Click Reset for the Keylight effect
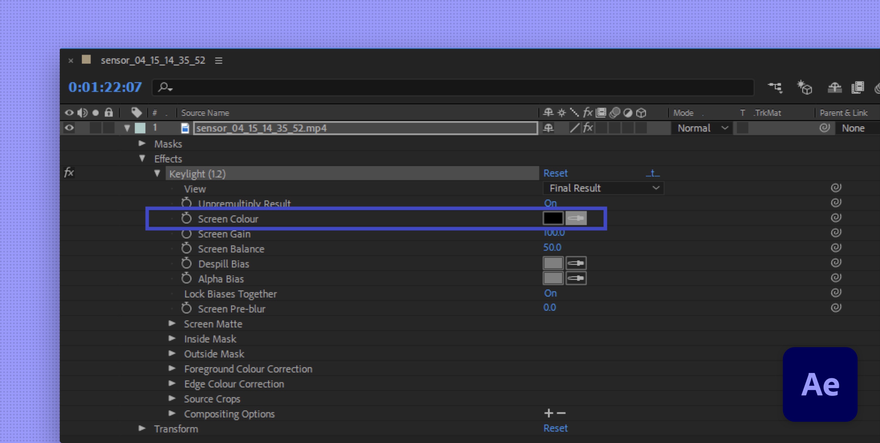 [x=555, y=173]
